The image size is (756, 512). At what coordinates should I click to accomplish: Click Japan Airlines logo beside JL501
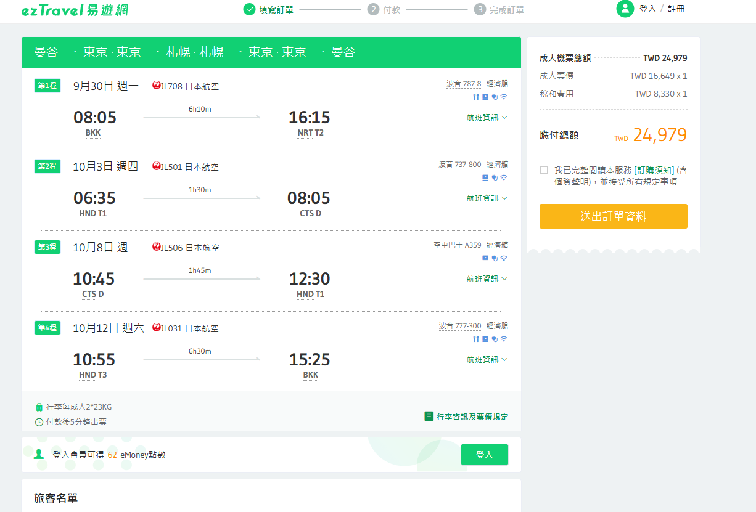click(156, 166)
